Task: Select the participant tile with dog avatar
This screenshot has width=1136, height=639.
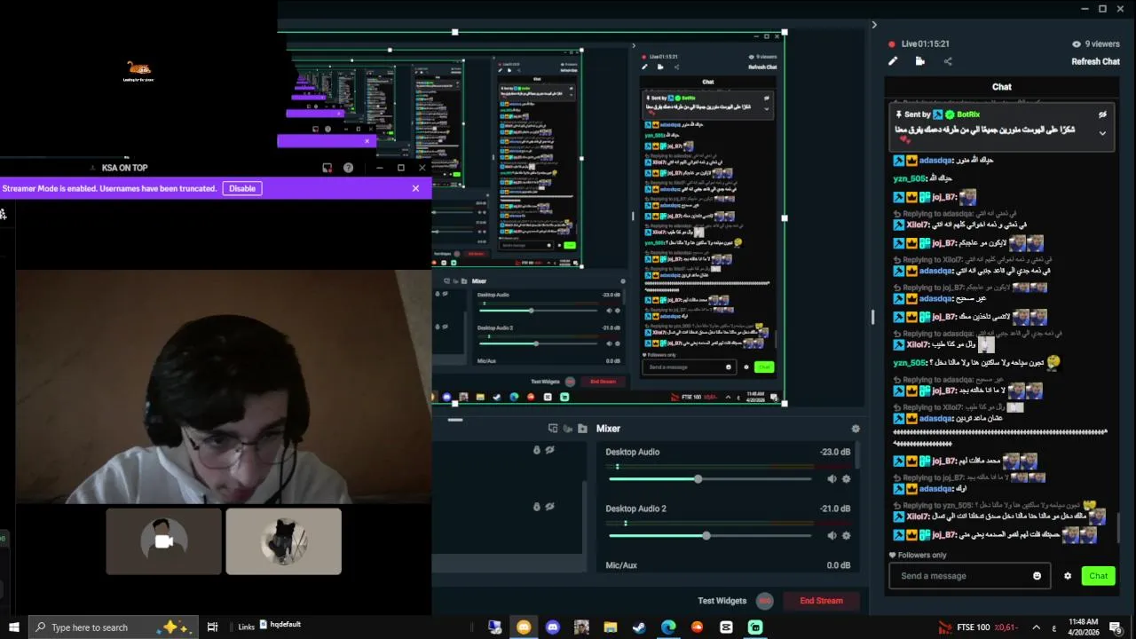Action: click(284, 541)
